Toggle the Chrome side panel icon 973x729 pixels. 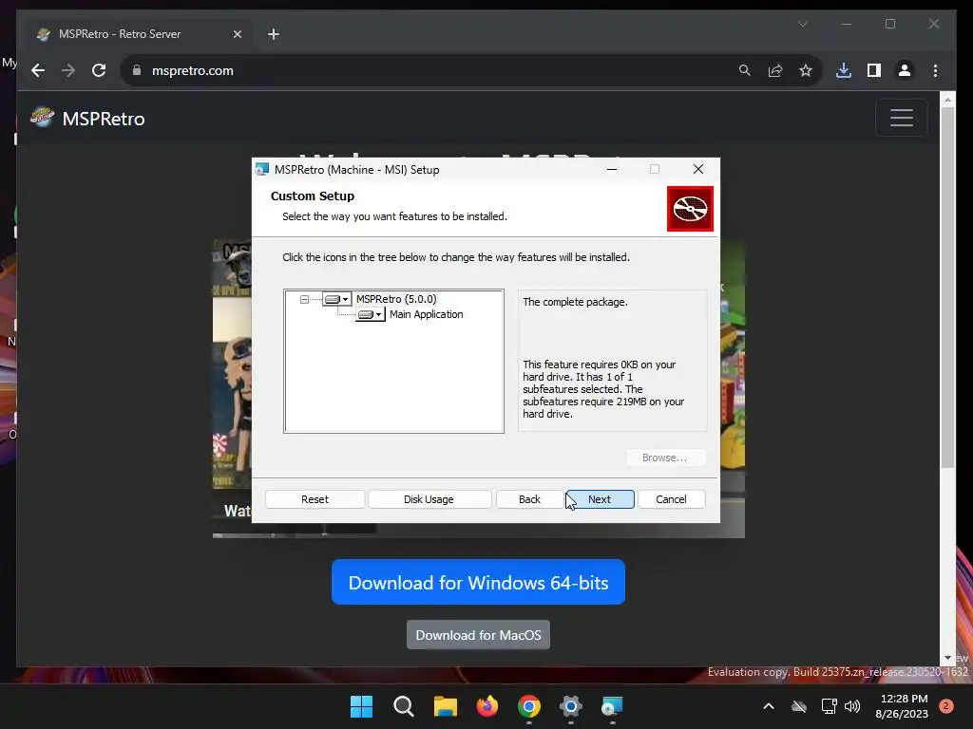click(x=874, y=70)
